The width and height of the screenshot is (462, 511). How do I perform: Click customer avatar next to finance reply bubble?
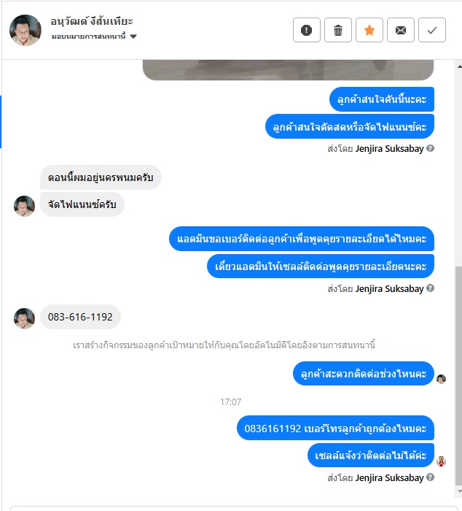pos(24,206)
